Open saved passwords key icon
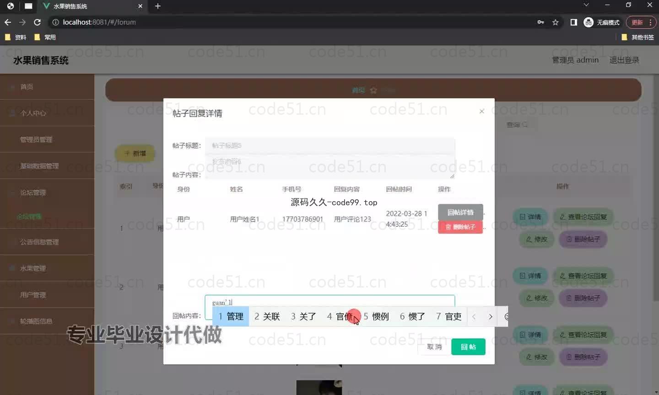This screenshot has height=395, width=659. [x=541, y=22]
